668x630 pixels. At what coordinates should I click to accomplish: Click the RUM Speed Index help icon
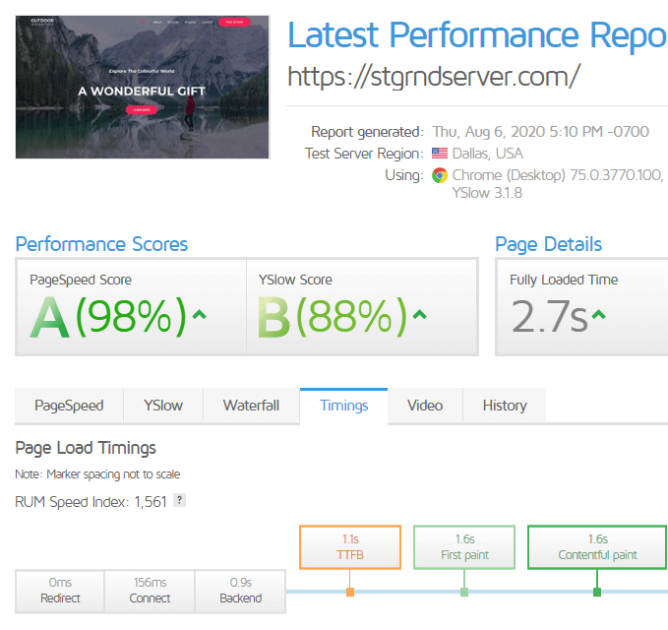tap(179, 501)
